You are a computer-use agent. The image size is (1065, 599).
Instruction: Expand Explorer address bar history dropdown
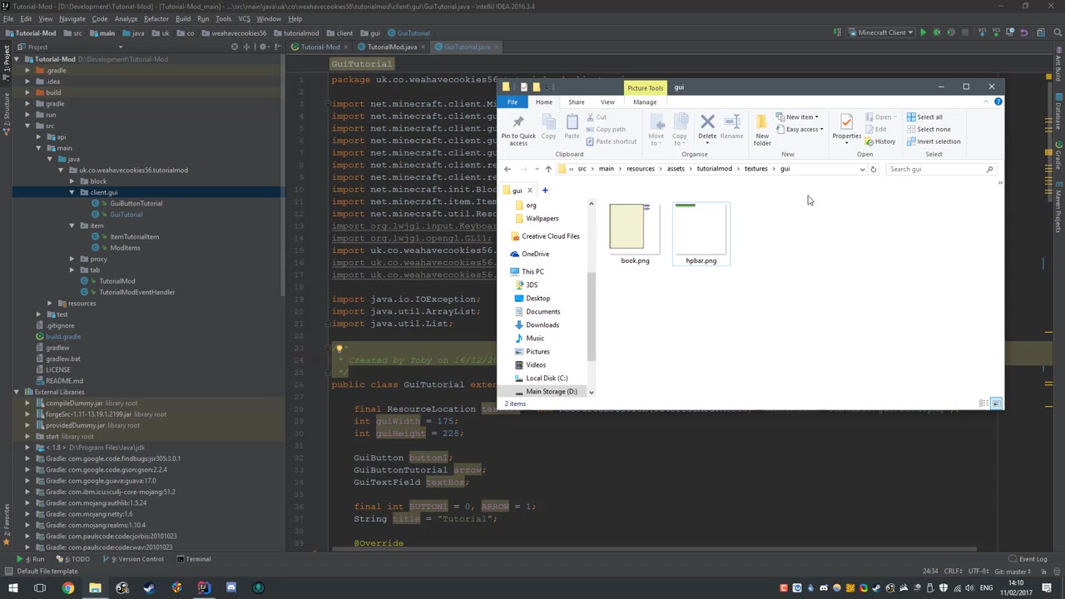pos(862,169)
